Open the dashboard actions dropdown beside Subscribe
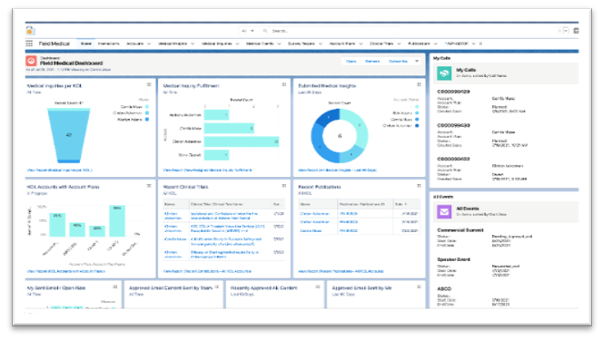 (417, 62)
